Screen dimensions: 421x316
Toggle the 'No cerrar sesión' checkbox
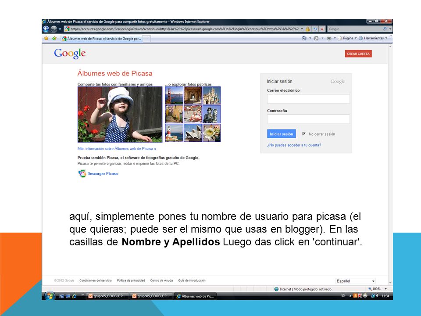click(x=303, y=133)
